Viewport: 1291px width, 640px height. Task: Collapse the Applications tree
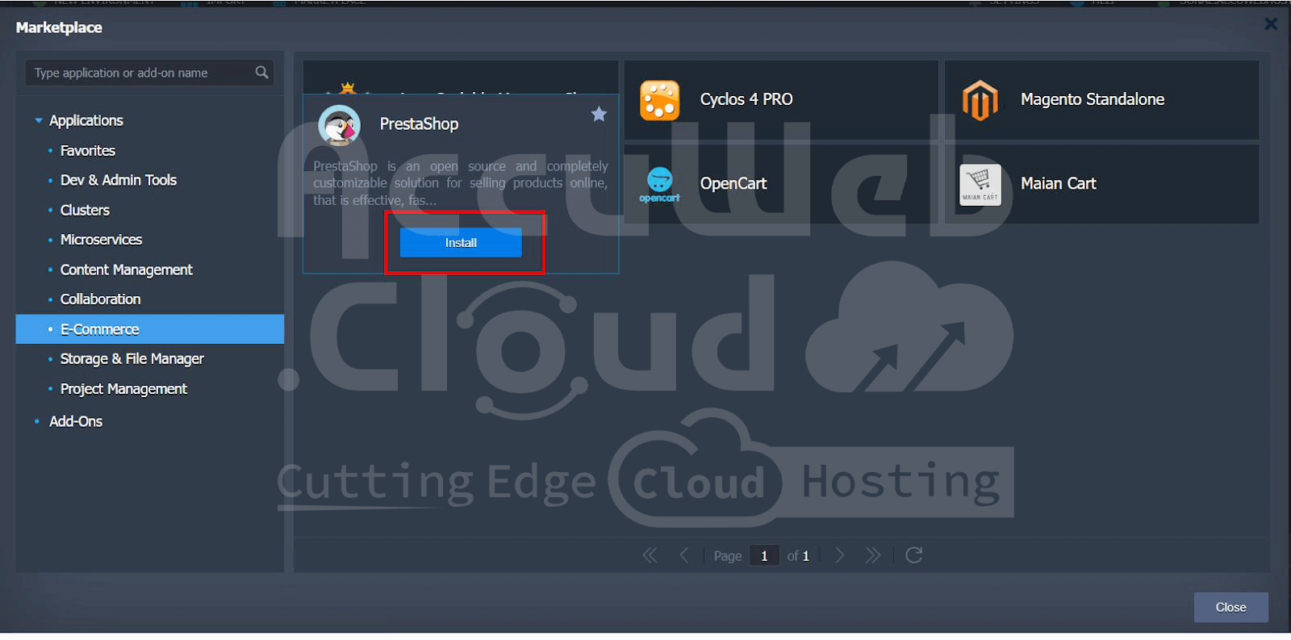[x=39, y=121]
